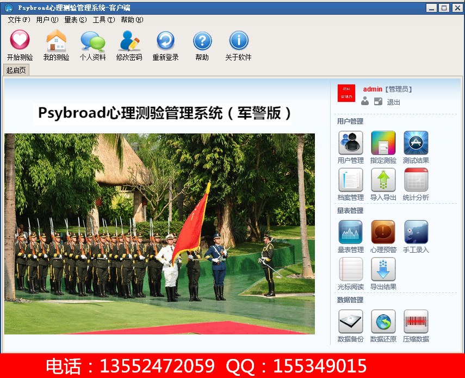Image resolution: width=465 pixels, height=378 pixels.
Task: Open the 量表(S) menu
Action: click(76, 20)
